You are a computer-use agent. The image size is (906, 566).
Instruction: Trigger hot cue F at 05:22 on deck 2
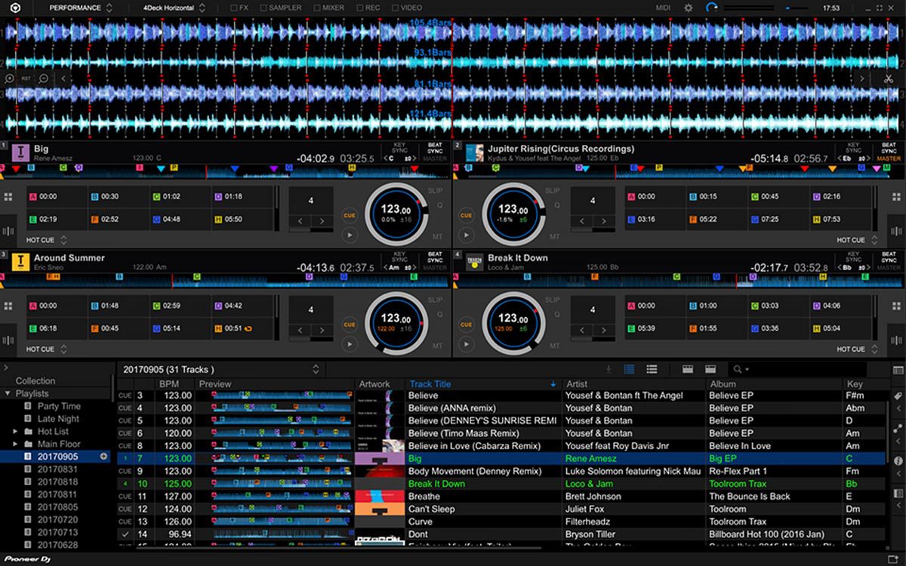pyautogui.click(x=719, y=219)
